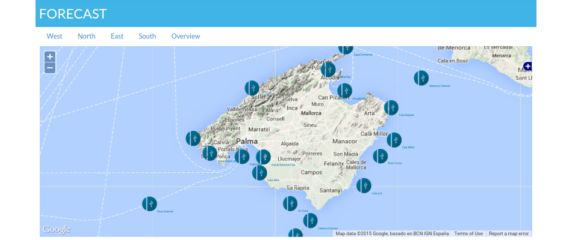This screenshot has width=572, height=240.
Task: Zoom in the map with plus button
Action: 50,57
